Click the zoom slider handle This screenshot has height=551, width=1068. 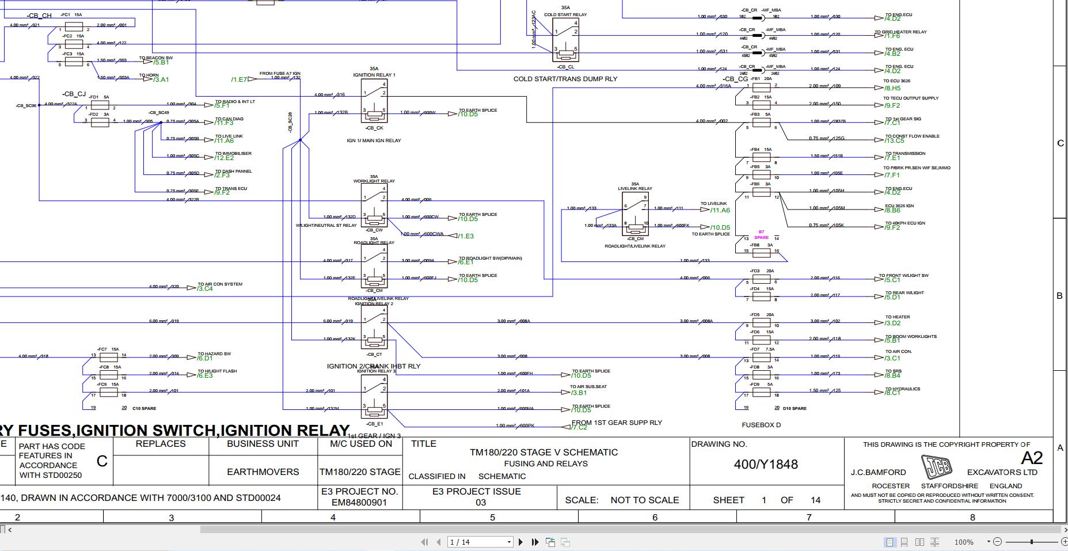pyautogui.click(x=1032, y=542)
